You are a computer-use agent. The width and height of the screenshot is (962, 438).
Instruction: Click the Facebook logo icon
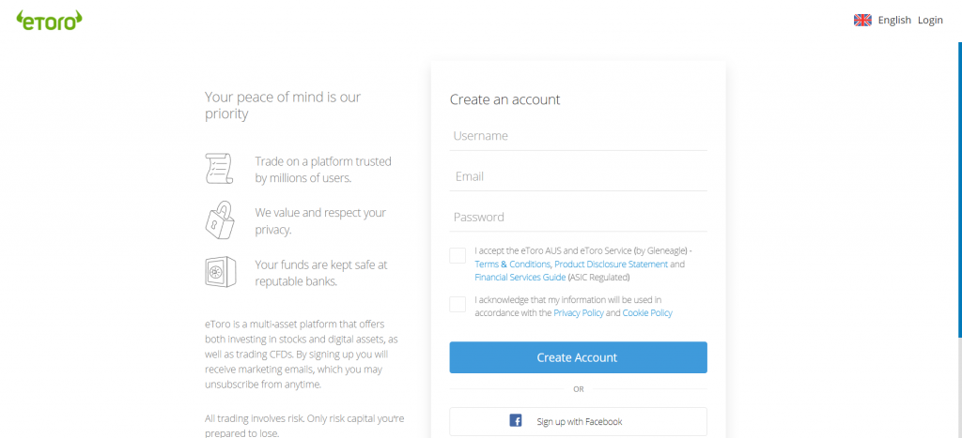pos(516,421)
